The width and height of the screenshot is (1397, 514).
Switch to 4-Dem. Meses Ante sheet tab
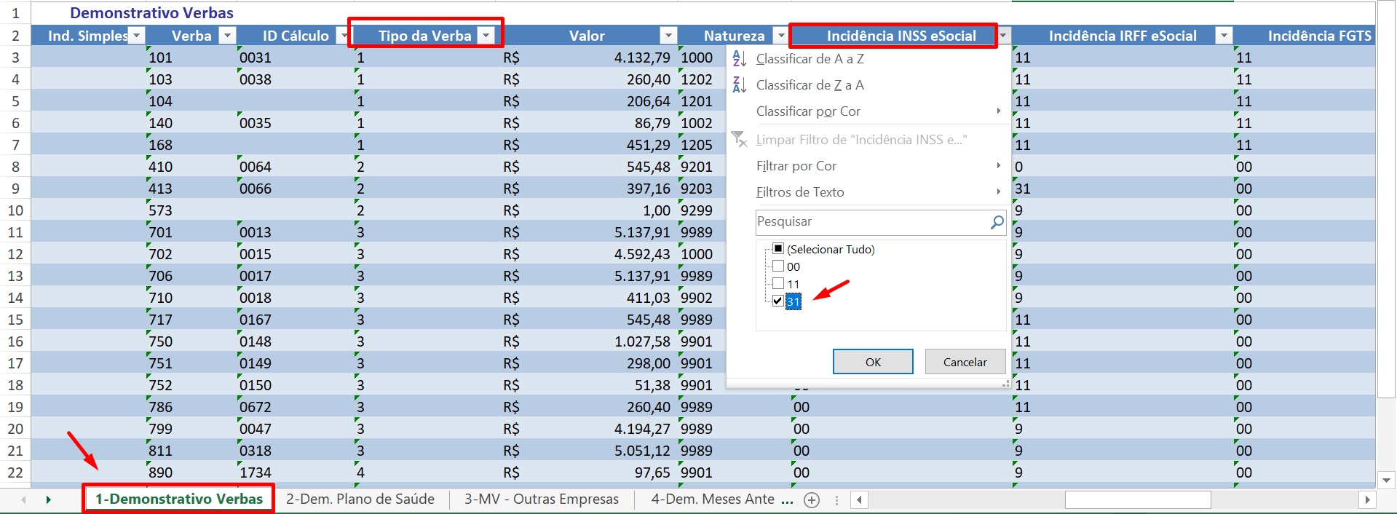[x=713, y=499]
